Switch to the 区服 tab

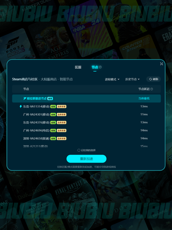tap(78, 67)
